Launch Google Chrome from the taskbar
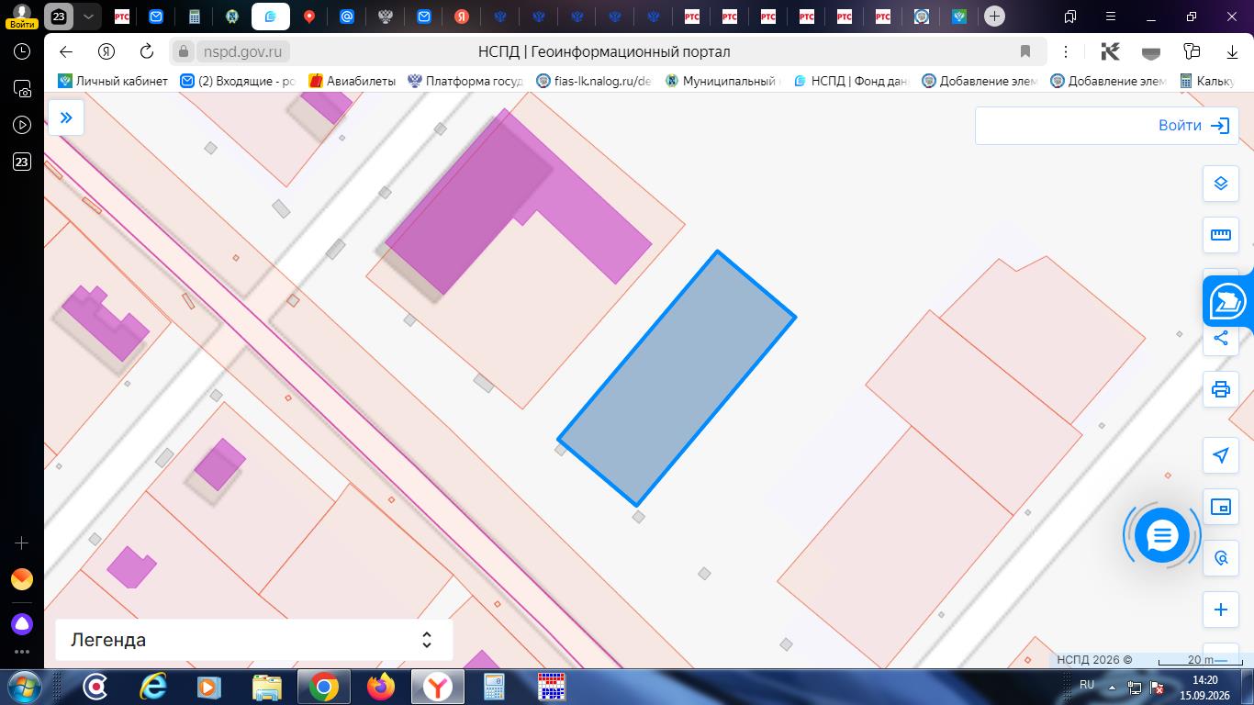 [x=323, y=687]
